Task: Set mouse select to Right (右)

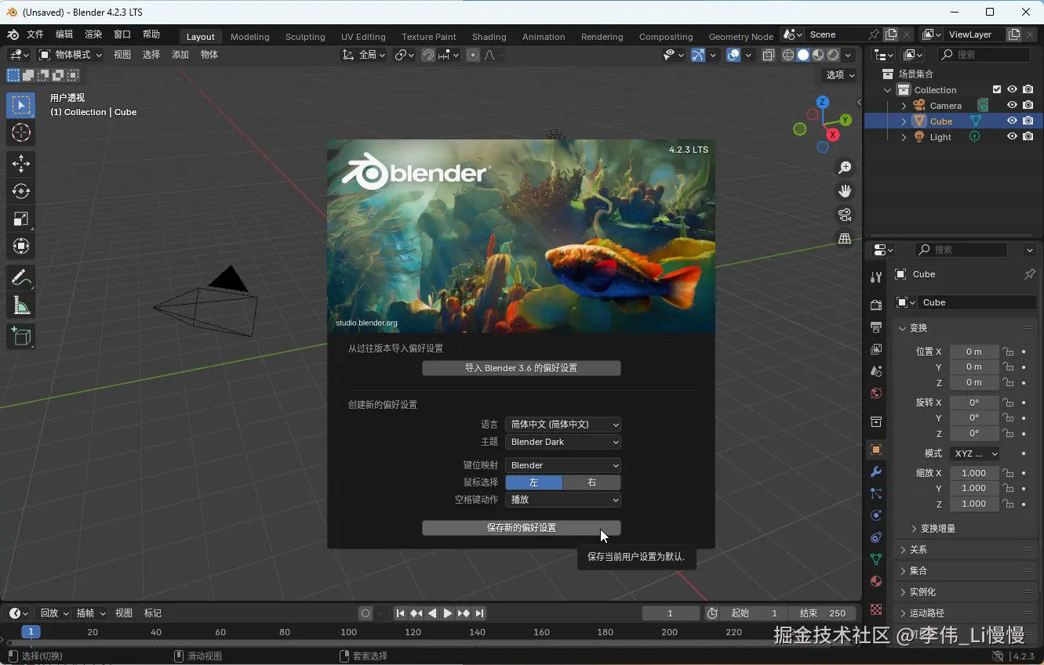Action: (591, 482)
